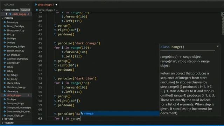Click t.forward(104) on line 47
This screenshot has height=126, width=224.
coord(74,52)
